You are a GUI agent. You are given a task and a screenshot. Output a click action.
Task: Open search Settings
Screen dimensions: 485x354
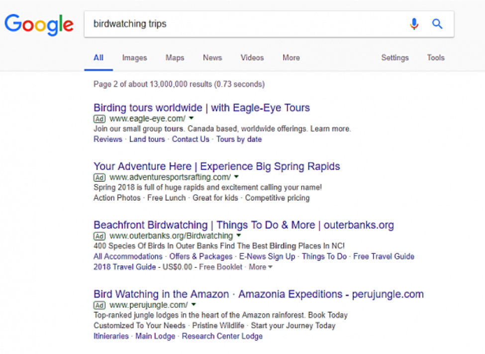(394, 58)
